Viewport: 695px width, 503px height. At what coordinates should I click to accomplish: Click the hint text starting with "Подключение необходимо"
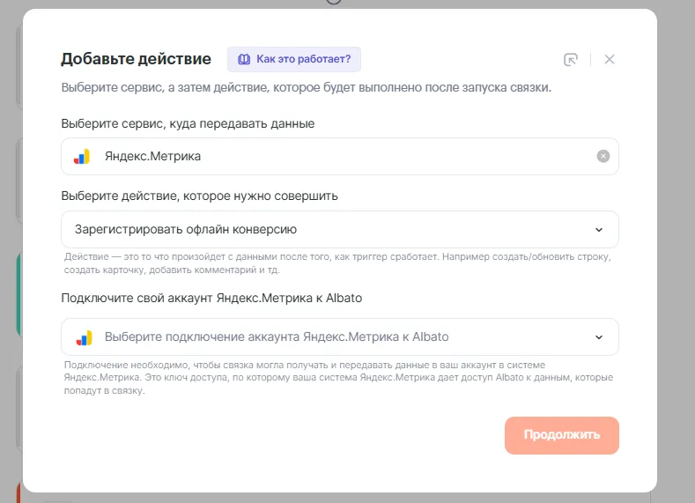pos(337,377)
